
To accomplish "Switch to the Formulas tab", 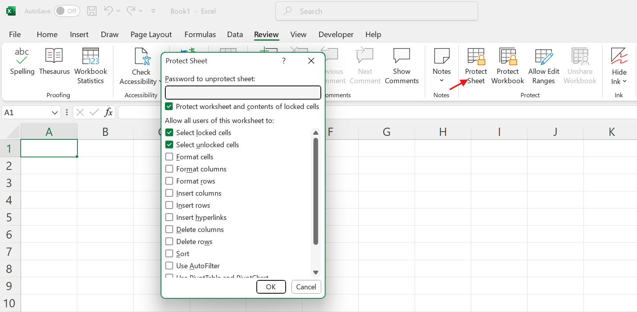I will (x=200, y=34).
